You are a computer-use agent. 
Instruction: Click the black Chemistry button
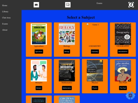point(95,52)
